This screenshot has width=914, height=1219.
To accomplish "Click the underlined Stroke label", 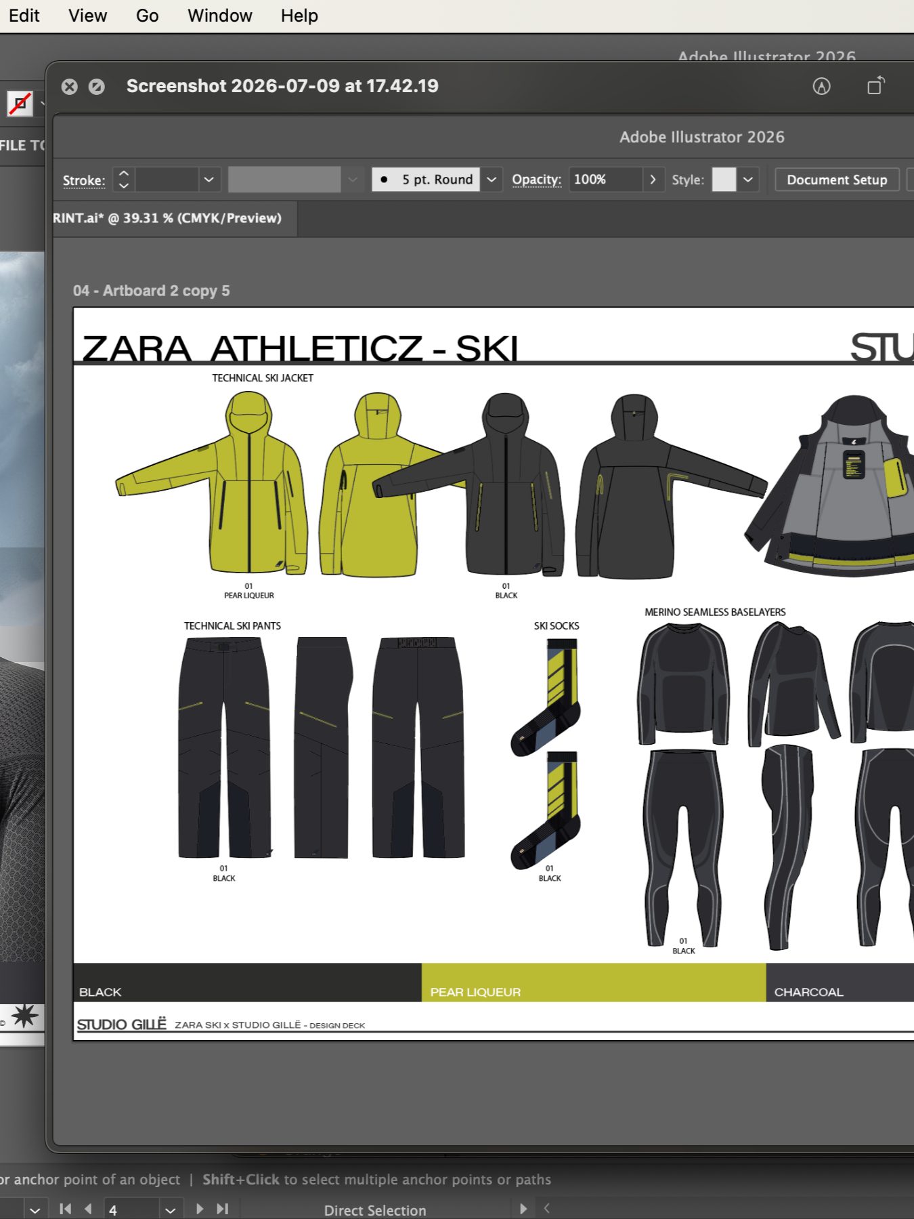I will (x=84, y=180).
